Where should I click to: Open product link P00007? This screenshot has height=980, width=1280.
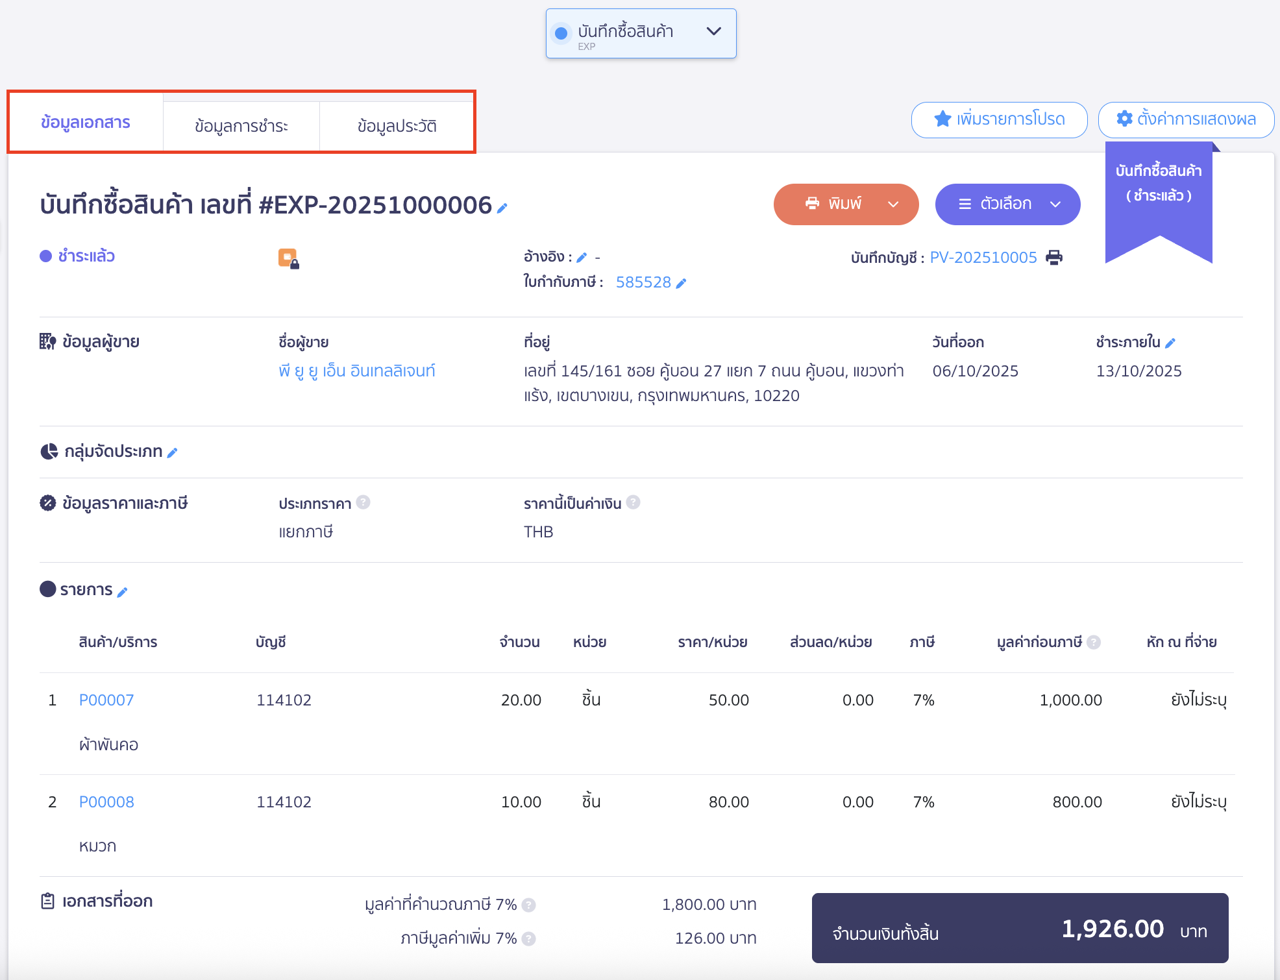tap(106, 700)
